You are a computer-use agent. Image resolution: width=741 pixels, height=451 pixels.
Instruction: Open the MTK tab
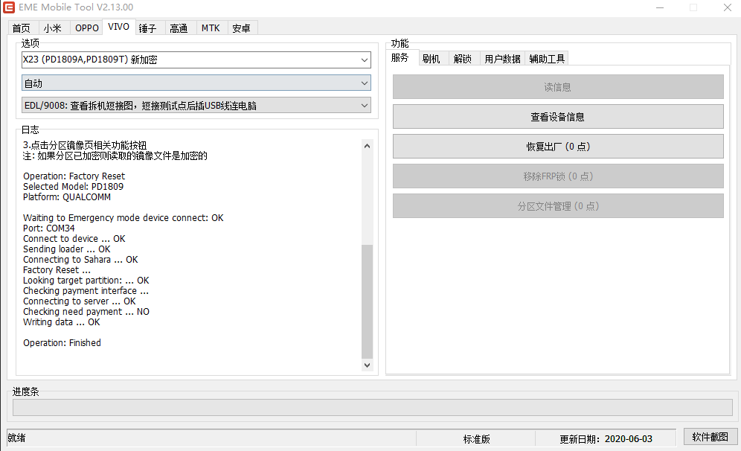pos(211,28)
